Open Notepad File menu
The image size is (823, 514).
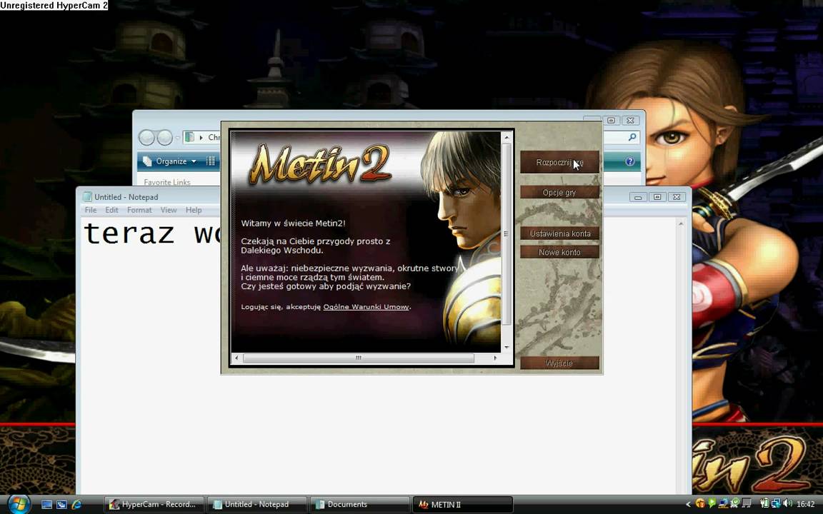(91, 210)
